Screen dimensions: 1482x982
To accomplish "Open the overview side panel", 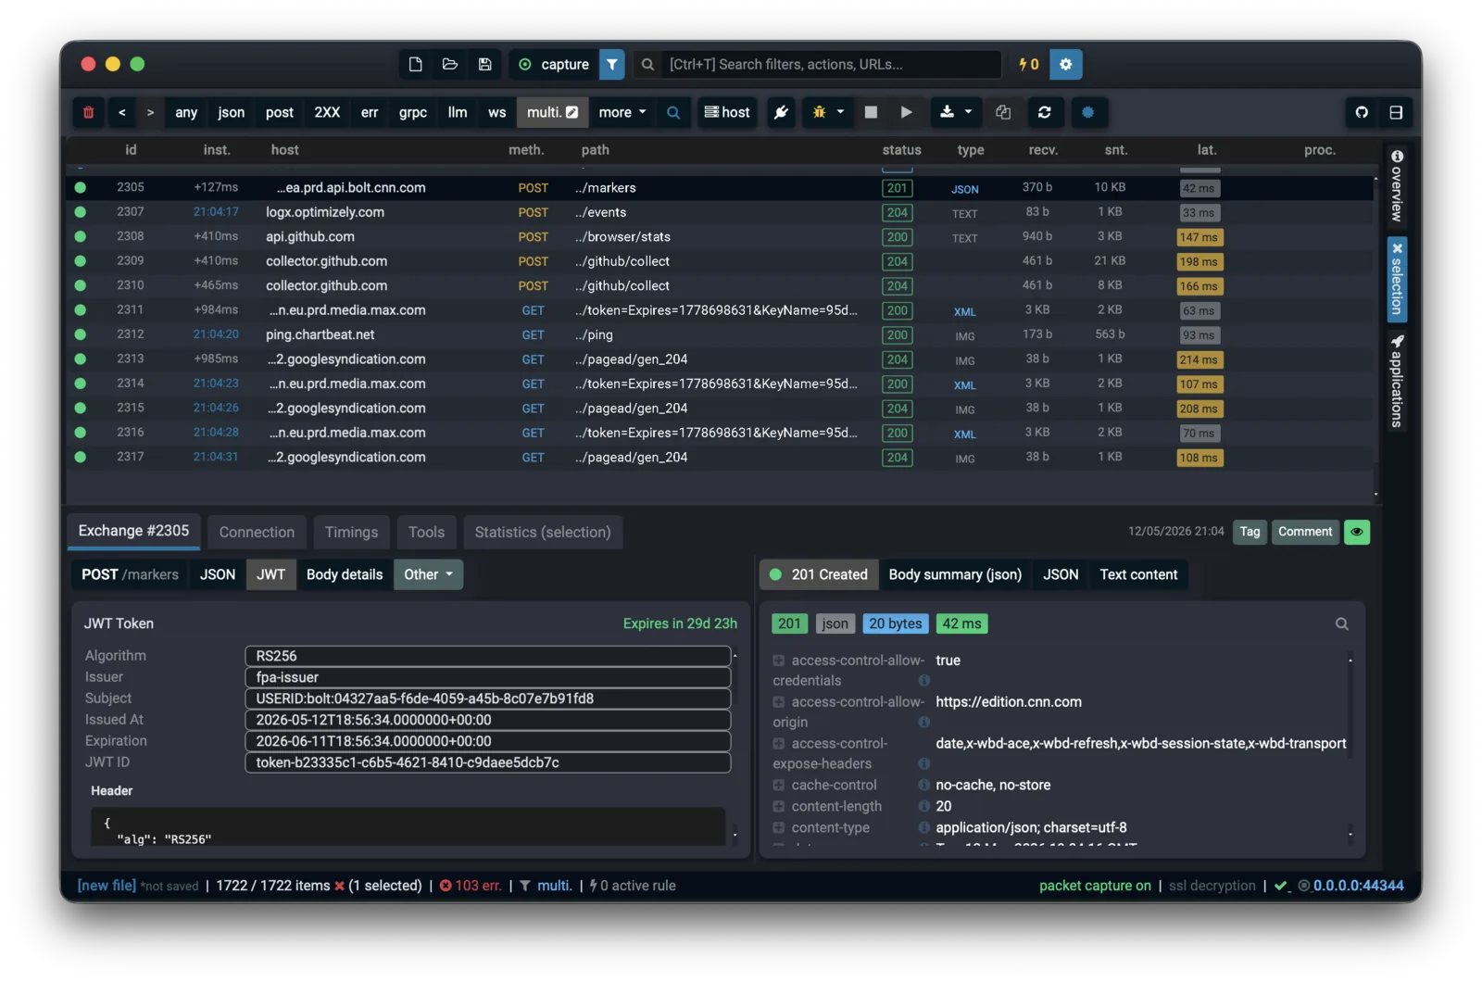I will 1397,186.
